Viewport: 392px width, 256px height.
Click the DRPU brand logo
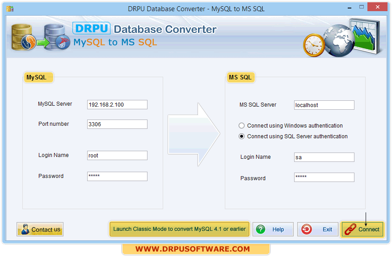[x=92, y=28]
